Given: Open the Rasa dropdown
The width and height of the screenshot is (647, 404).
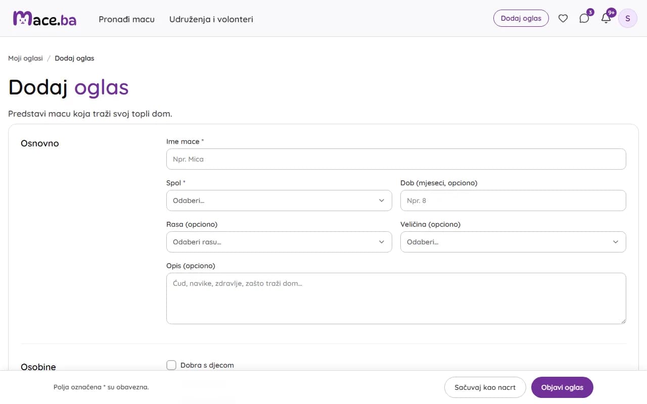Looking at the screenshot, I should tap(279, 242).
